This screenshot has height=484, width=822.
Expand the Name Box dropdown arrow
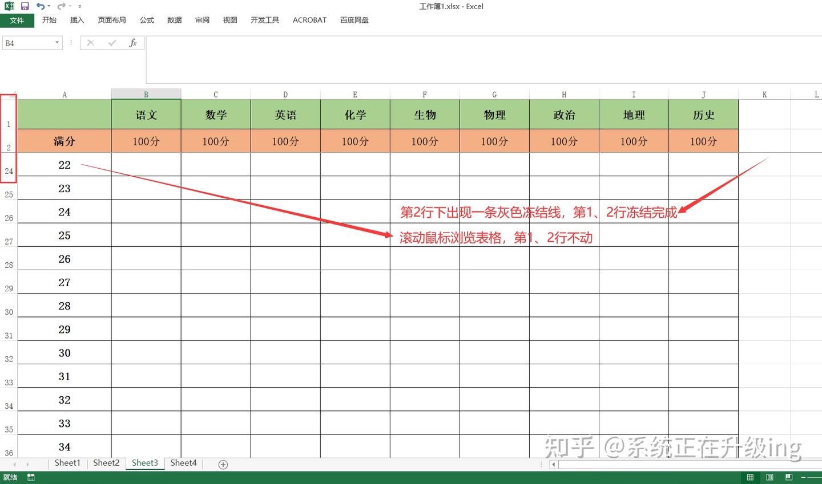[57, 43]
